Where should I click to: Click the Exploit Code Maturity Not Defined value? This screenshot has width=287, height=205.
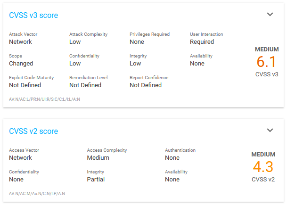pos(25,85)
